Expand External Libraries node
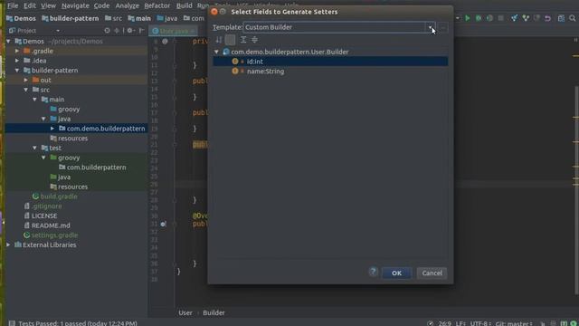This screenshot has width=579, height=326. point(8,244)
